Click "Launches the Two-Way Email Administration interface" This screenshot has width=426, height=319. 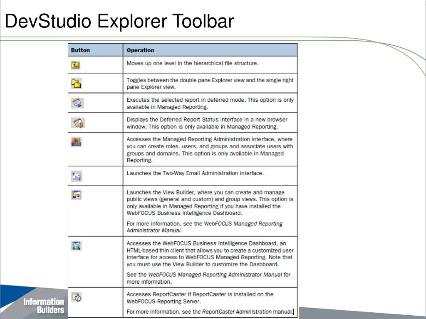[x=195, y=173]
